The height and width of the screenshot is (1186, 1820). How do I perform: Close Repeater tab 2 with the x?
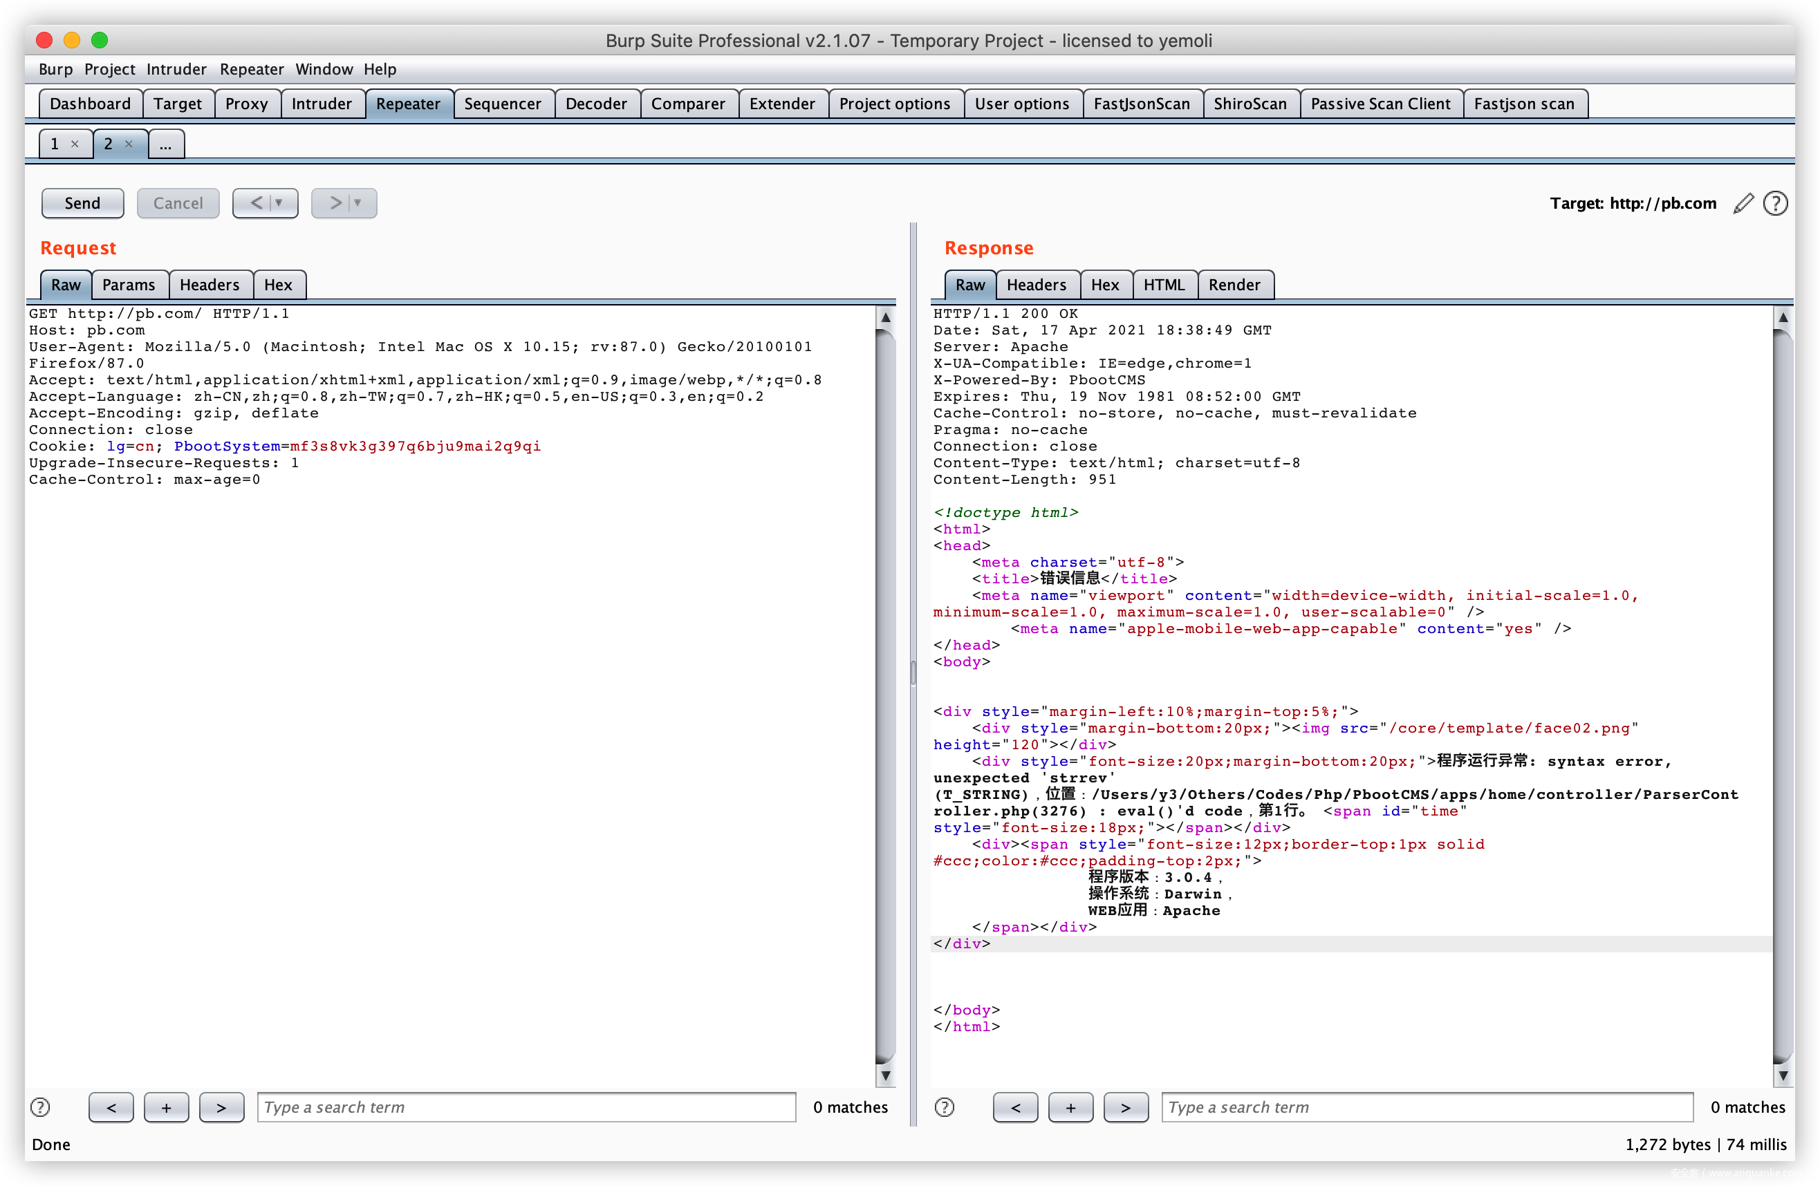[129, 144]
